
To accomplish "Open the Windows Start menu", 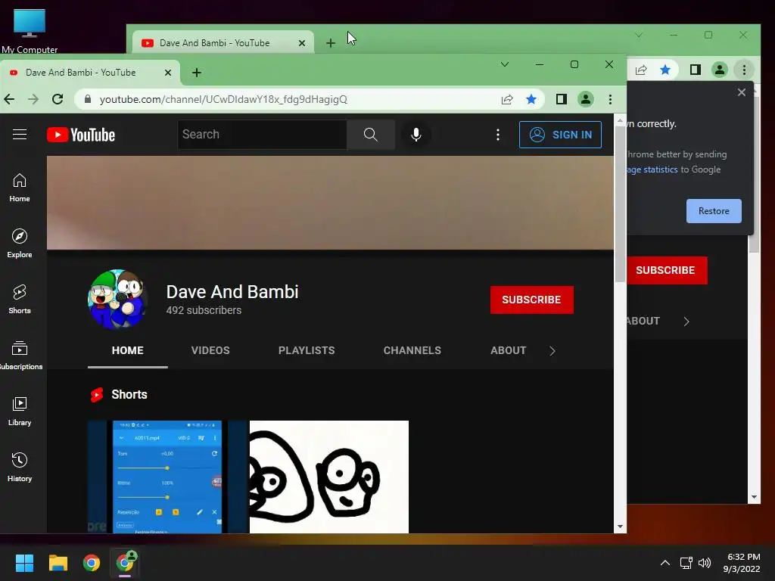I will tap(24, 563).
